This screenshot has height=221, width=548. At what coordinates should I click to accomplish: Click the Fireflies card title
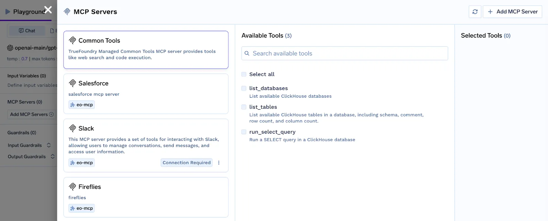(90, 187)
